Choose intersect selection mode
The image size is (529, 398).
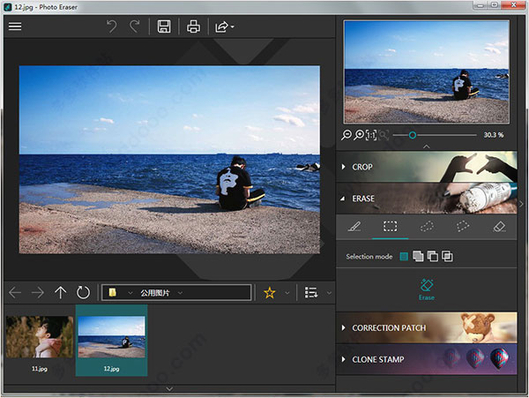click(x=447, y=257)
